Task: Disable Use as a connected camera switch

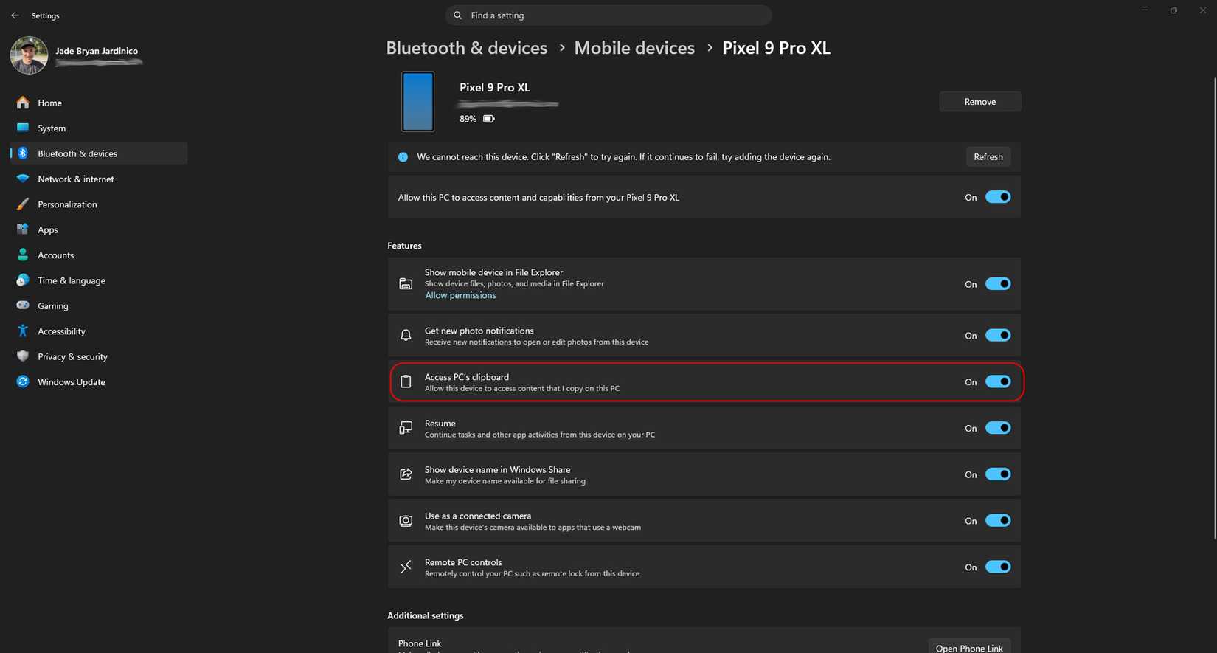Action: 998,521
